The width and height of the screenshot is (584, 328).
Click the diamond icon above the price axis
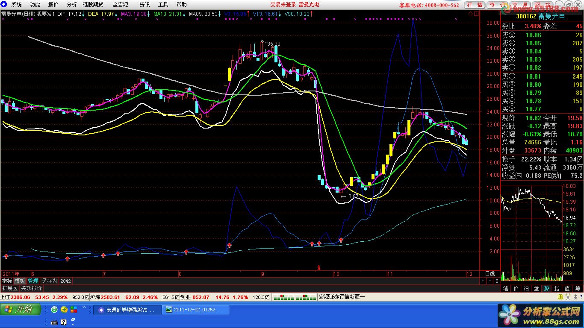tap(471, 14)
